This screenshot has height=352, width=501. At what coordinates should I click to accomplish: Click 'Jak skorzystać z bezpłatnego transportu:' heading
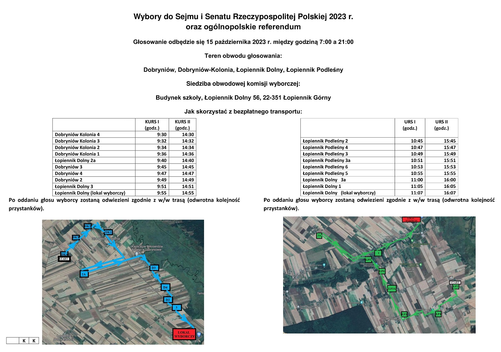[x=243, y=111]
